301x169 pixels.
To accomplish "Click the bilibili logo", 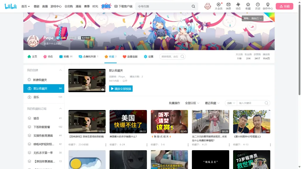I will 11,6.
